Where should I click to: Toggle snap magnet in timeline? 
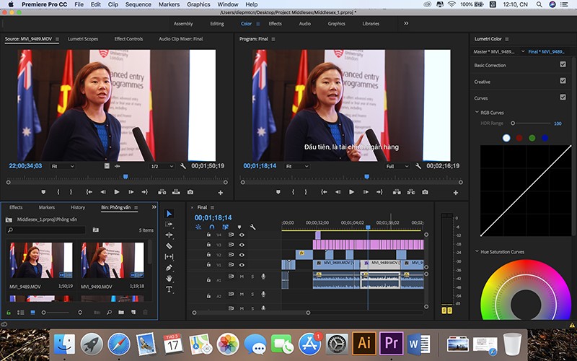point(211,227)
